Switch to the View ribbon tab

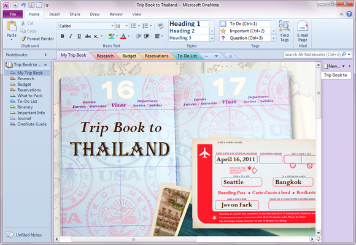(x=137, y=14)
